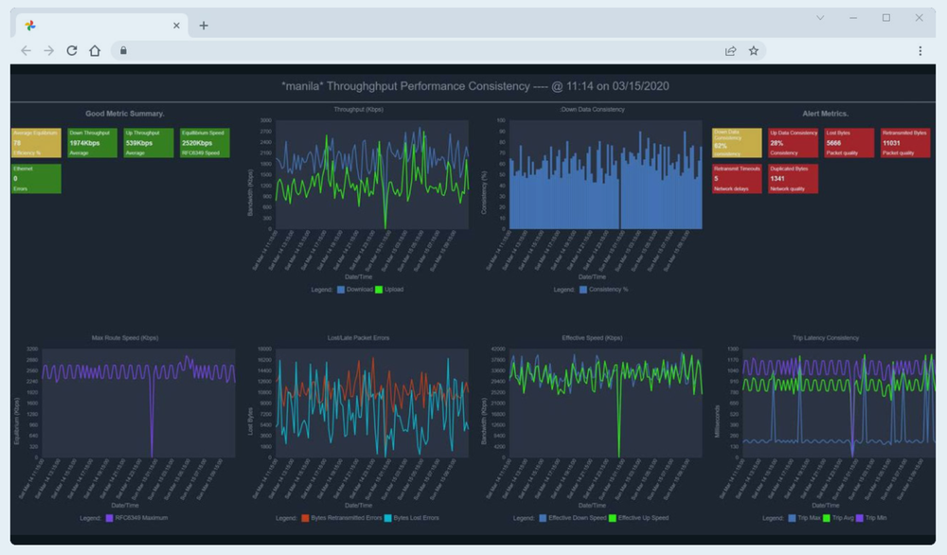The image size is (947, 555).
Task: Click the Down Data Consistency bar chart
Action: [606, 174]
